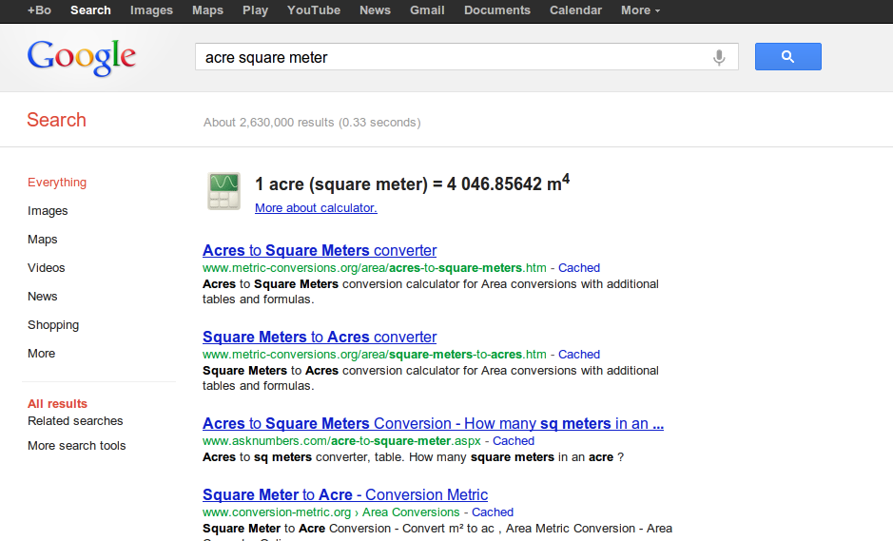Open 'Square Meters to Acres converter' result
The height and width of the screenshot is (541, 893).
pos(320,338)
